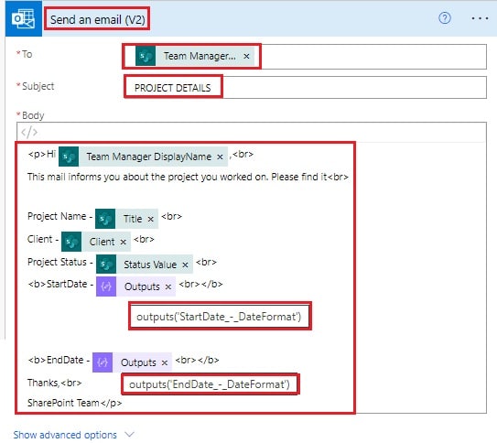Viewport: 497px width, 443px height.
Task: Click the Send an email (V2) title
Action: 98,19
